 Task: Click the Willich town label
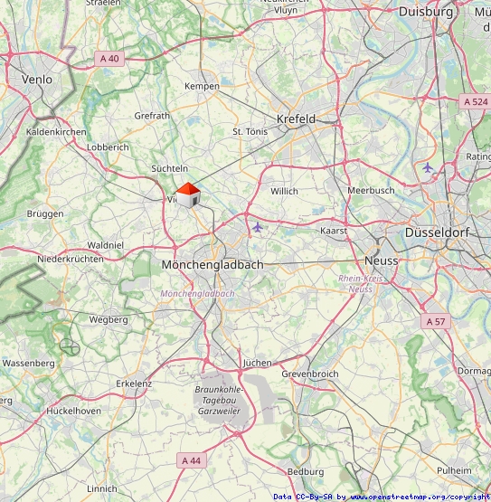[284, 192]
